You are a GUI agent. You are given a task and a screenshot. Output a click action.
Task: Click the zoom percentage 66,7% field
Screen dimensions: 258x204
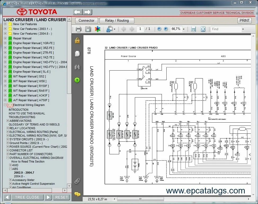(176, 29)
